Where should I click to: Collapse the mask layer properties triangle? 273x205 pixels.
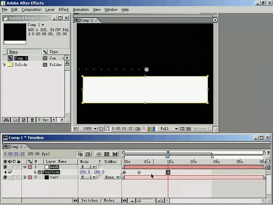25,167
